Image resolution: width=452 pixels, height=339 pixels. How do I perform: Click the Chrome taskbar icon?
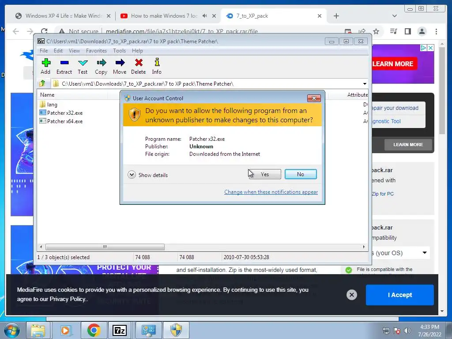(x=94, y=330)
